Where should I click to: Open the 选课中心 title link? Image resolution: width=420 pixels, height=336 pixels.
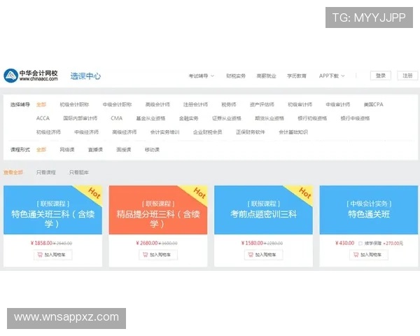85,76
